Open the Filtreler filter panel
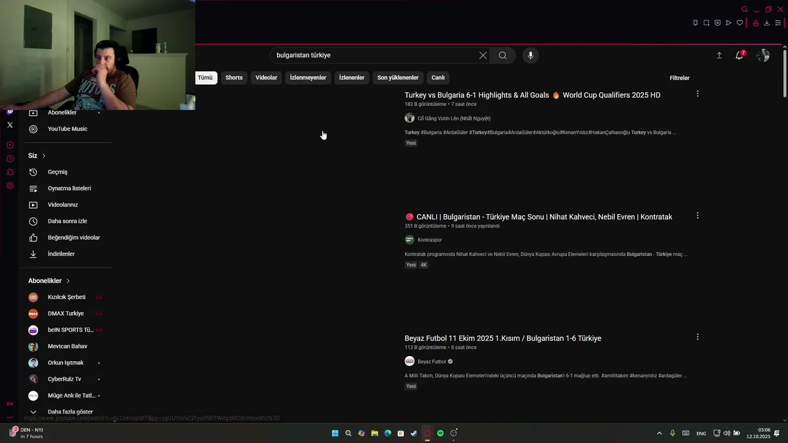788x443 pixels. (x=680, y=78)
